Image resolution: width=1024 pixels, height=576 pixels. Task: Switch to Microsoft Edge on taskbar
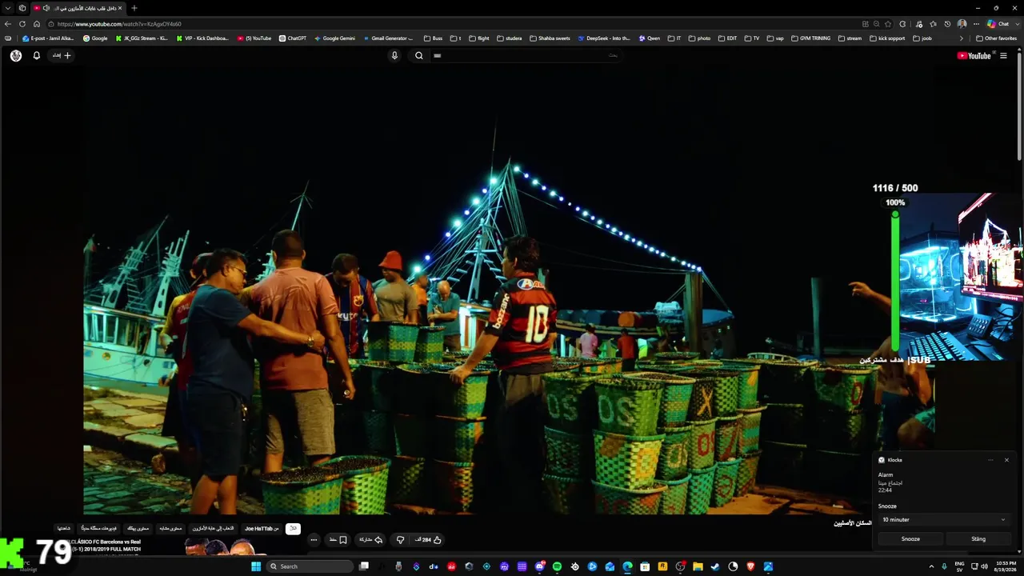[627, 566]
